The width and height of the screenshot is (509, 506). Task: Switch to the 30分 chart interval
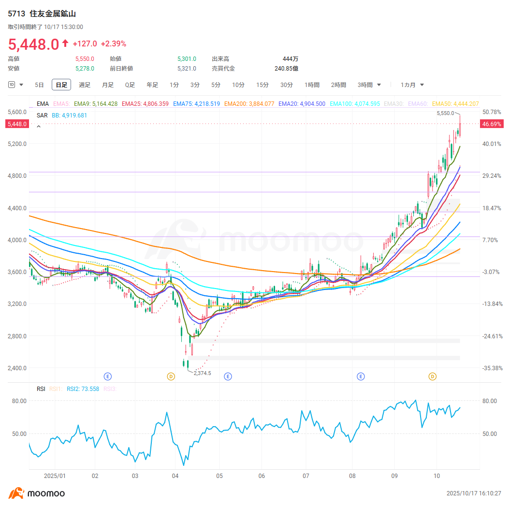pos(287,85)
